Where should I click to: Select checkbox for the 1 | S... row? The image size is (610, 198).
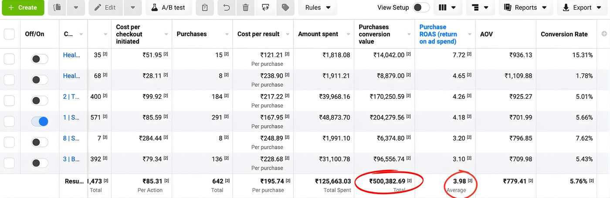pos(9,121)
